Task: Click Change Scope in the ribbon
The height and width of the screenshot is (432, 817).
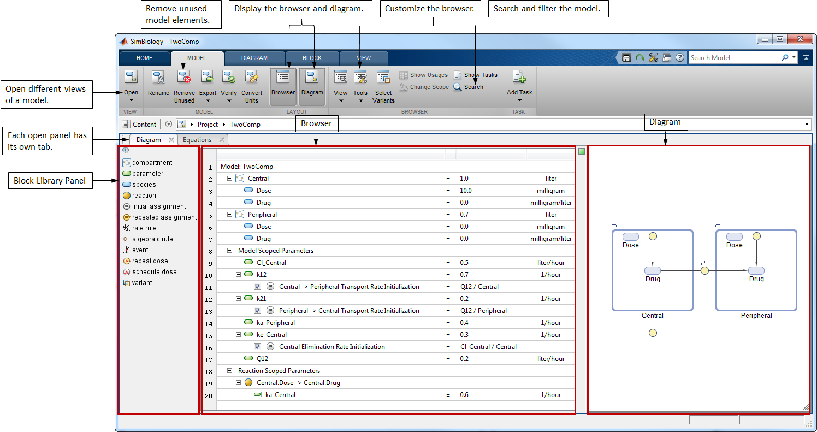Action: tap(424, 87)
